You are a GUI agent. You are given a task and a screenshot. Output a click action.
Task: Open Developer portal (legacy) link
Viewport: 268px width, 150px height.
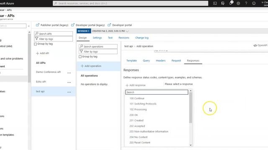coord(88,25)
